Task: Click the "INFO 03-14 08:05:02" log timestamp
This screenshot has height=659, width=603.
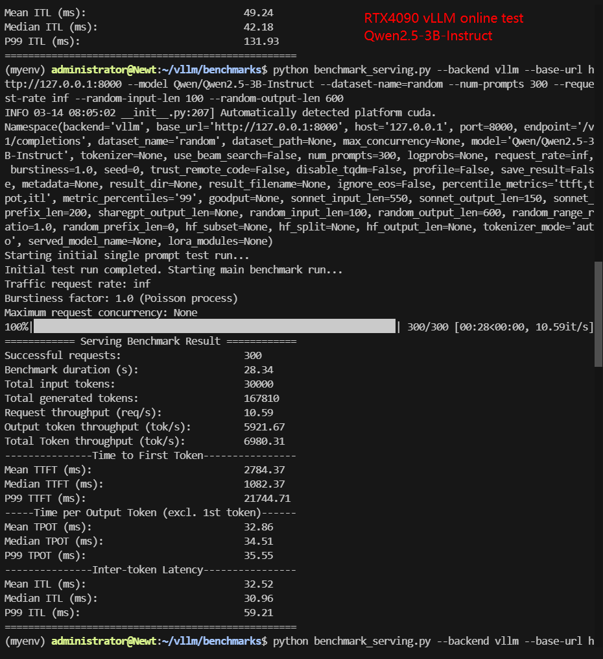Action: tap(55, 112)
